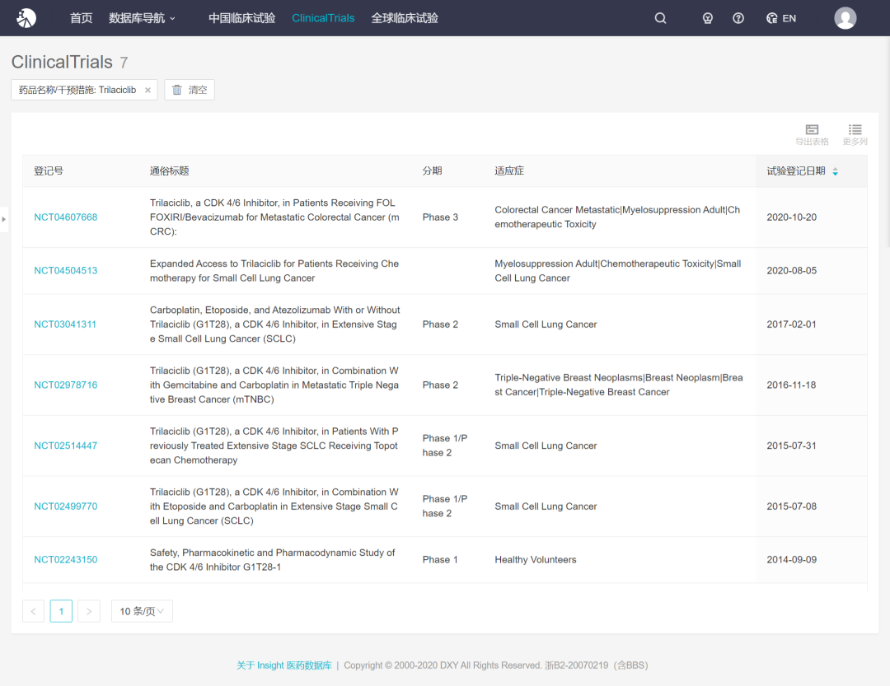Open the help question mark icon
890x686 pixels.
pyautogui.click(x=738, y=18)
